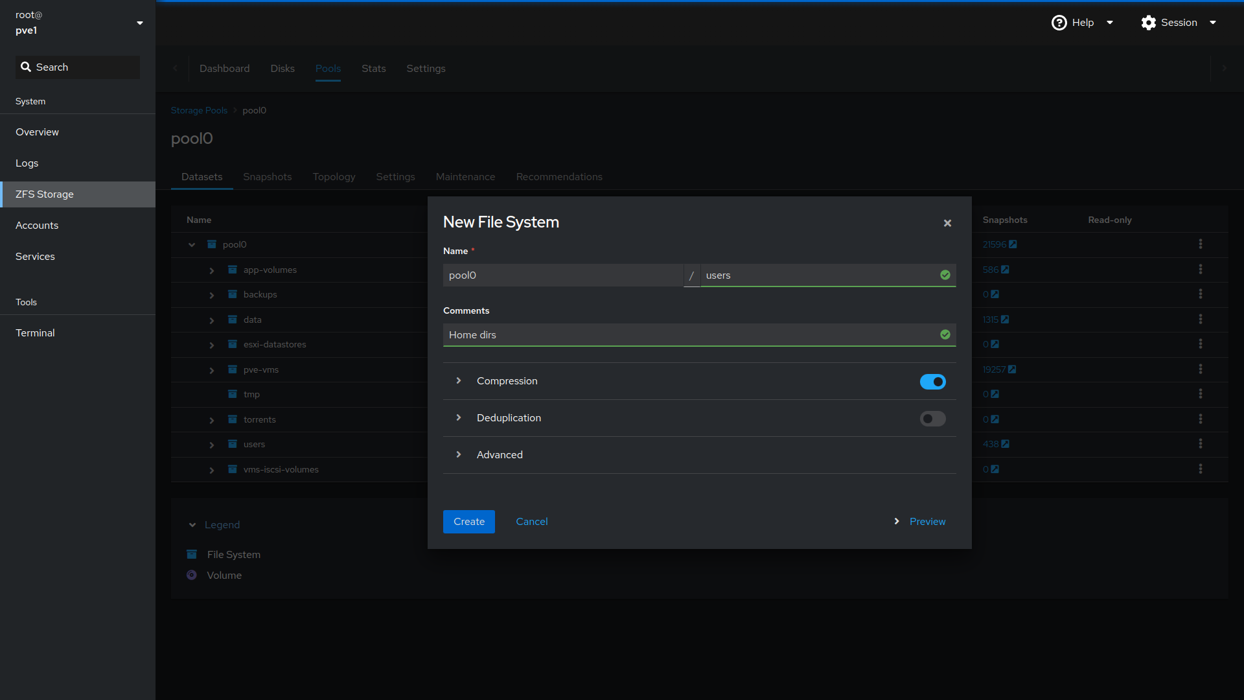Open the kebab menu for pve-vms row

(1201, 369)
